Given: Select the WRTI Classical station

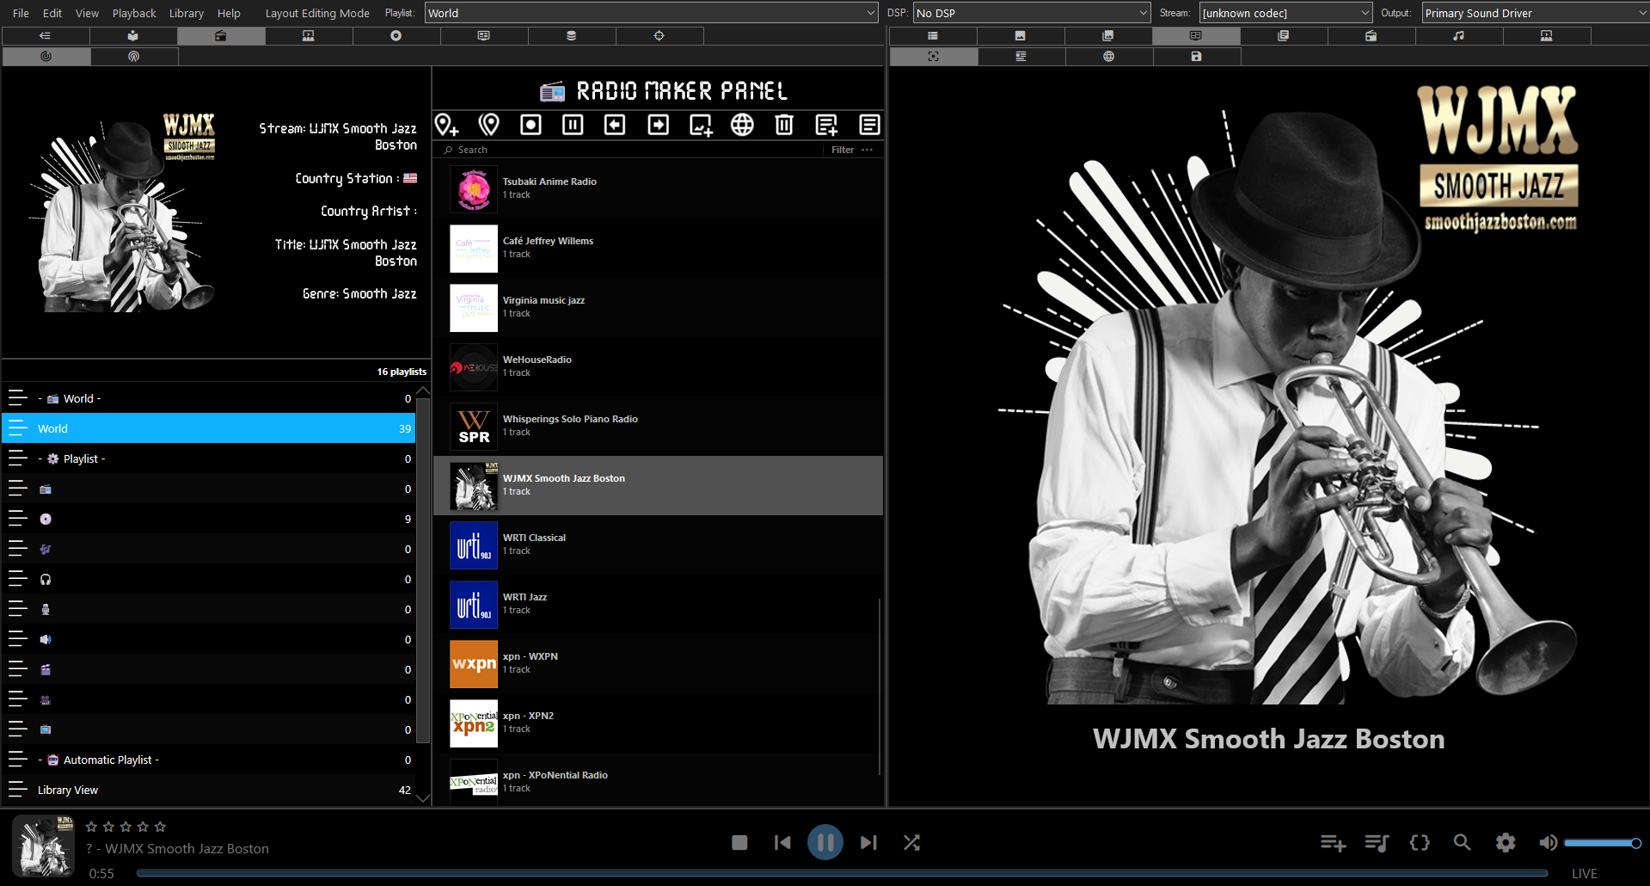Looking at the screenshot, I should coord(658,545).
